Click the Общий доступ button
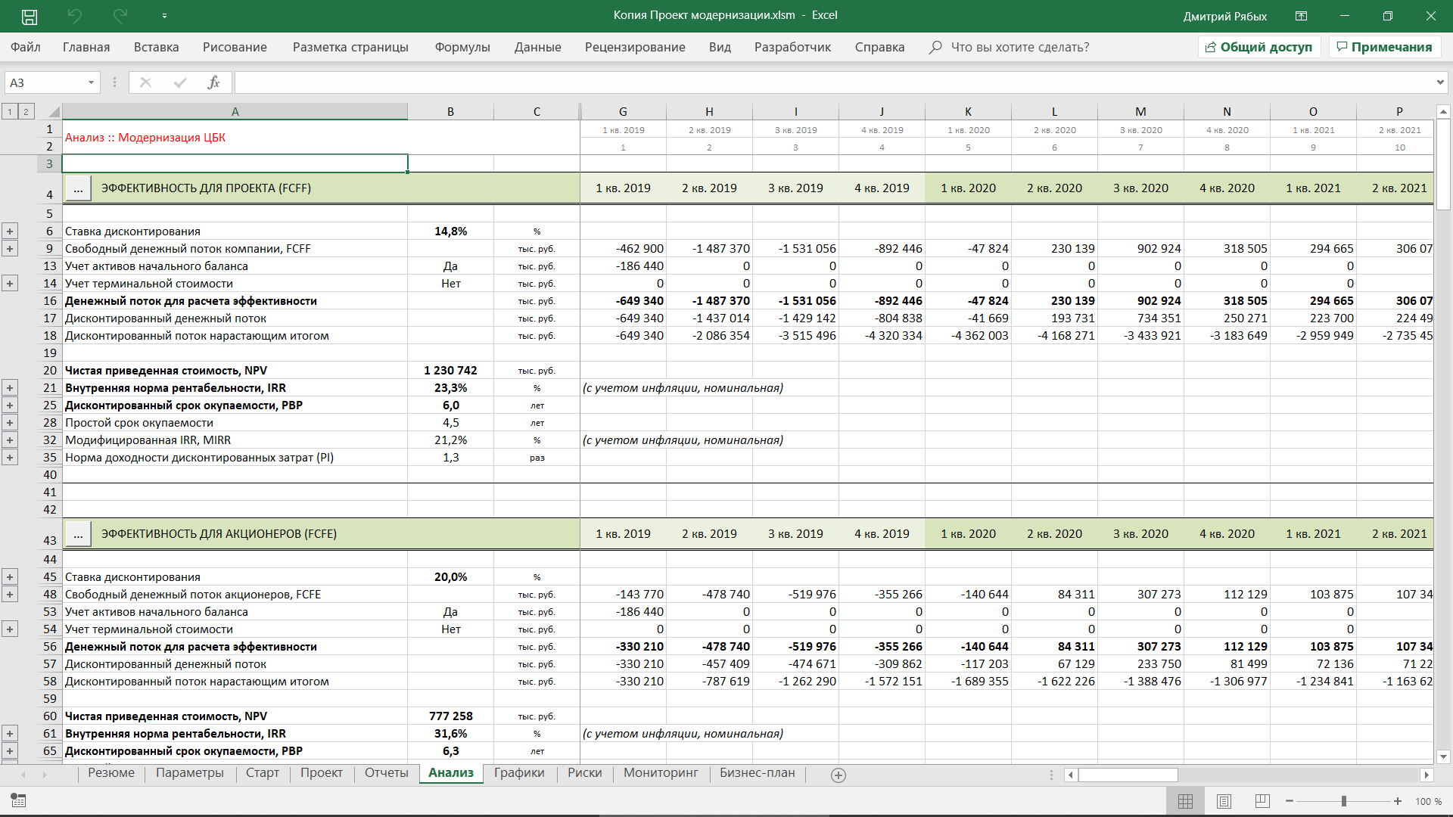Viewport: 1453px width, 817px height. [1259, 47]
